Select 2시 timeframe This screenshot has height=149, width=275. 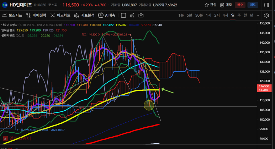(x=217, y=15)
